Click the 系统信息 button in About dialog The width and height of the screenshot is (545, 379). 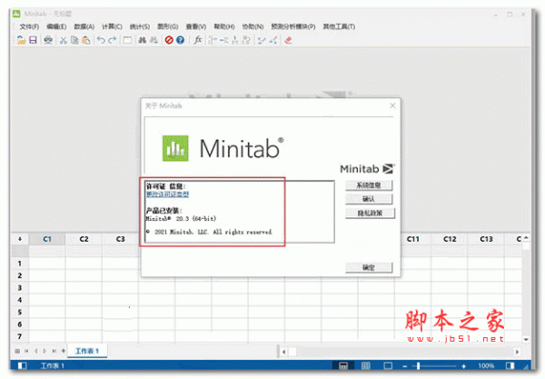(x=369, y=185)
